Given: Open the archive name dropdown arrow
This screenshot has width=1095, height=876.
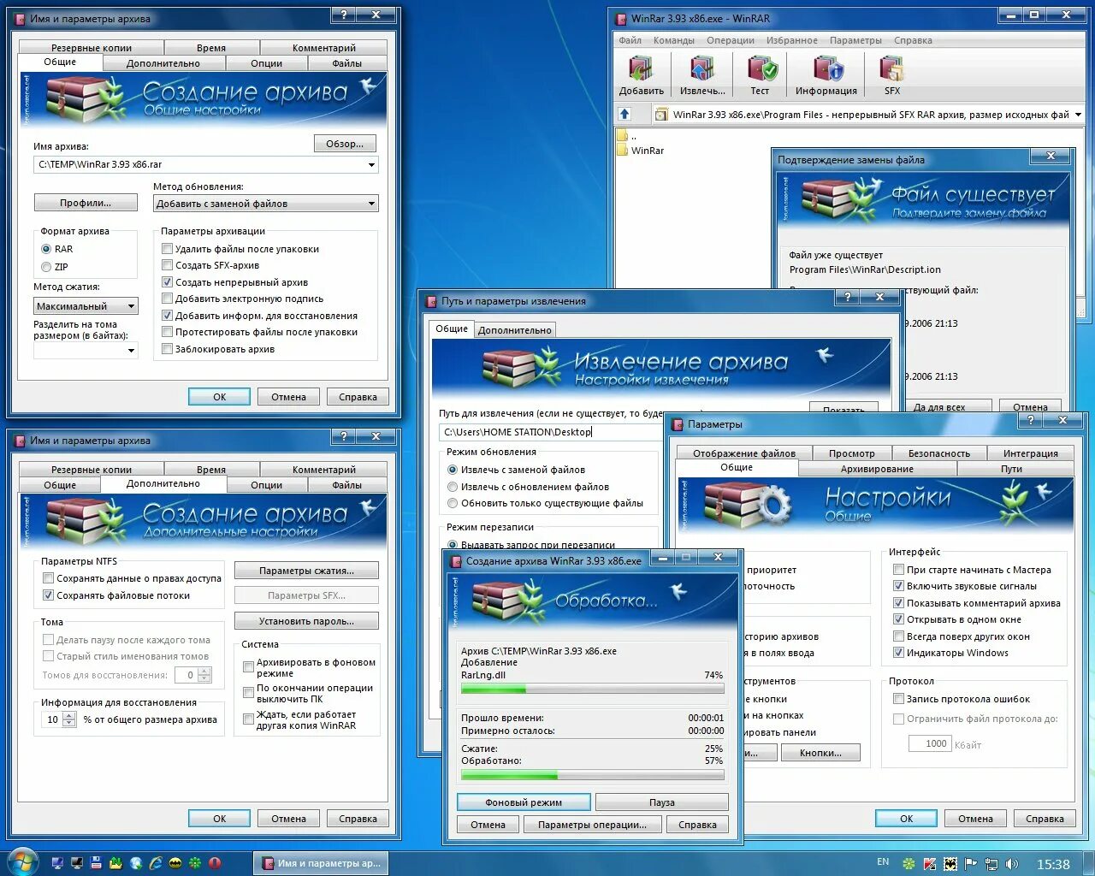Looking at the screenshot, I should tap(371, 164).
